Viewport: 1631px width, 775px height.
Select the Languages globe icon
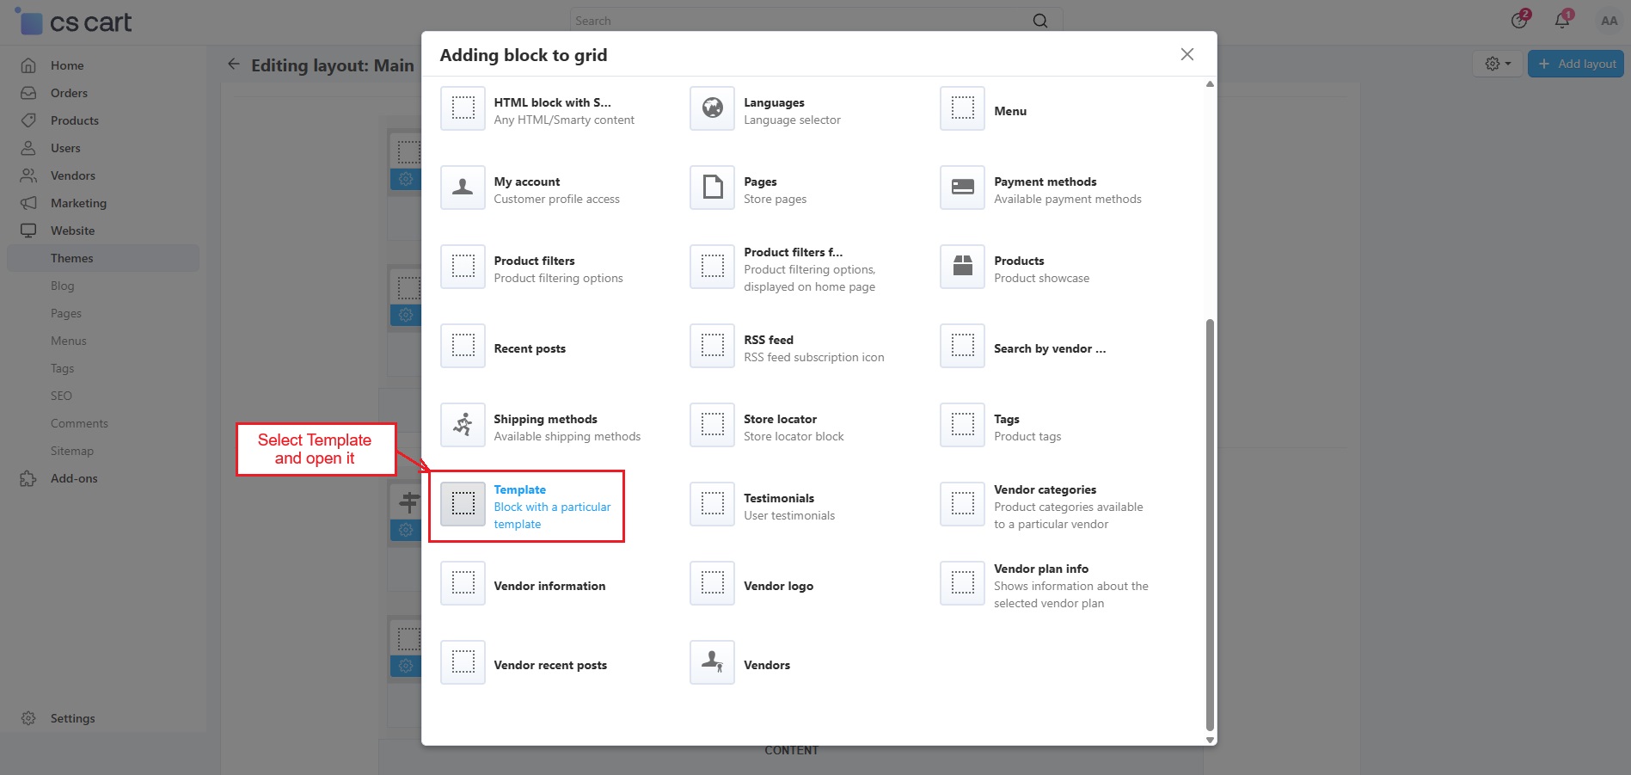click(712, 108)
